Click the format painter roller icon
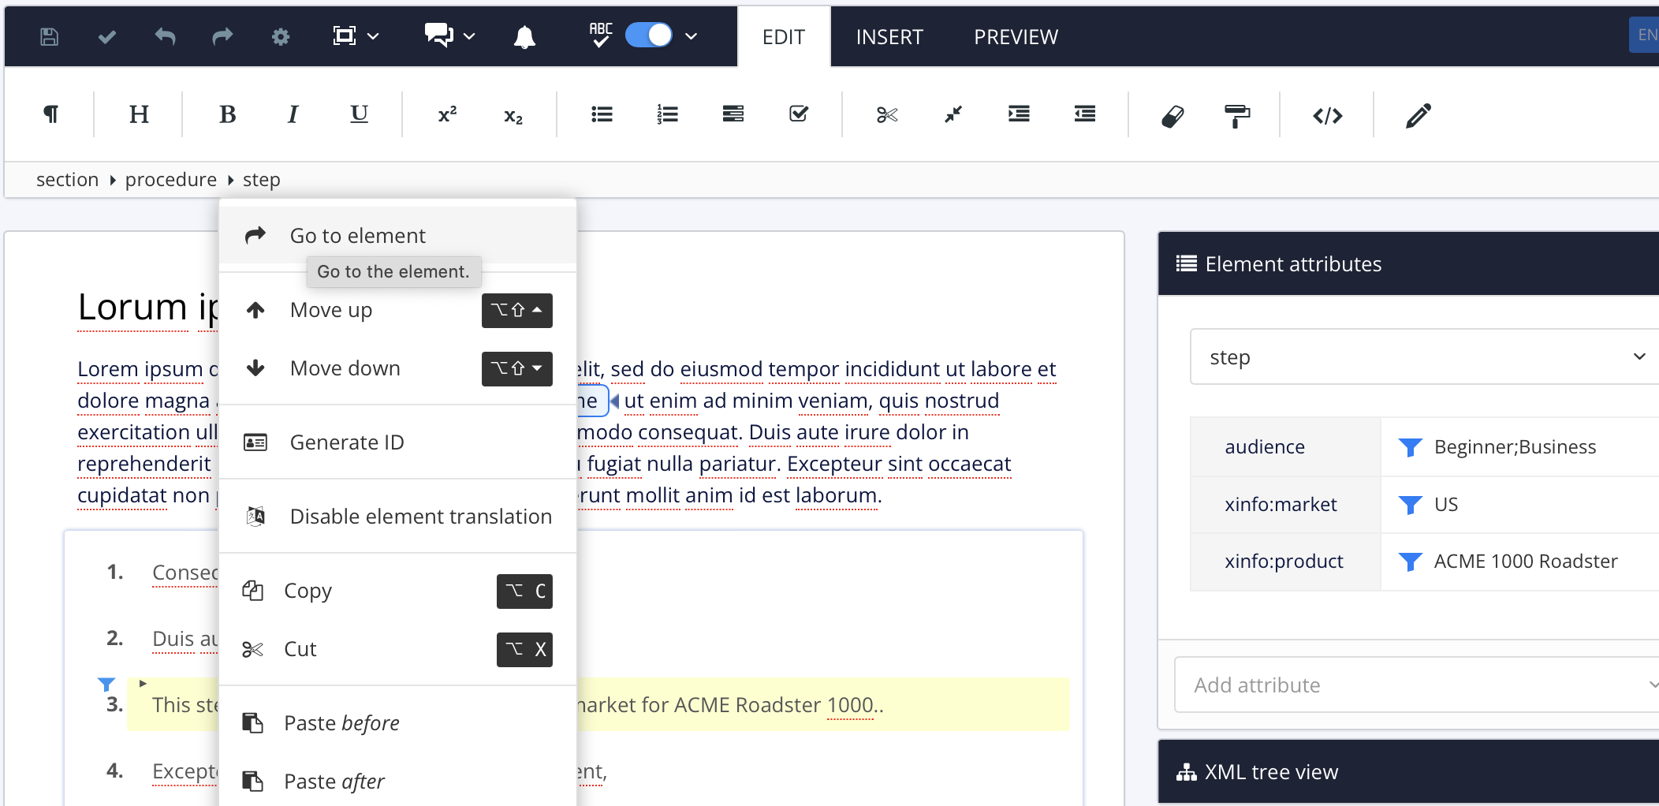The width and height of the screenshot is (1659, 806). click(1236, 116)
